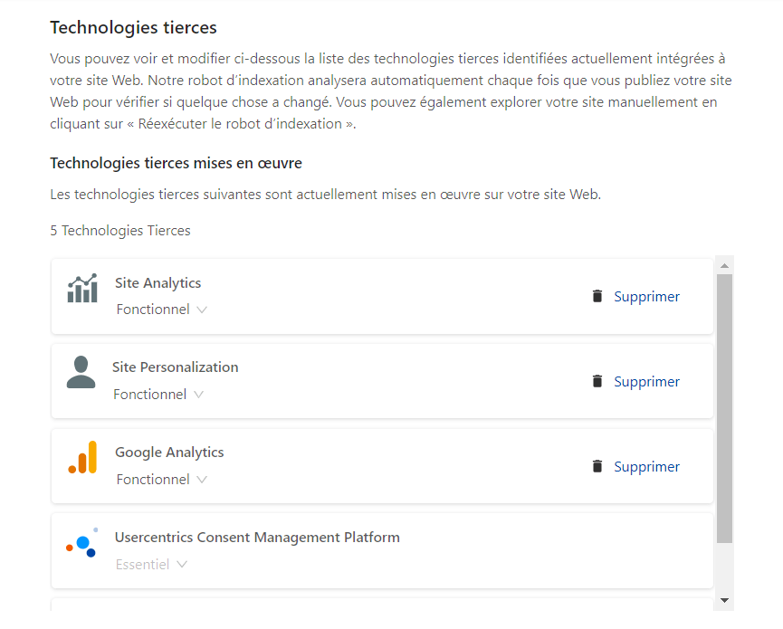Image resolution: width=783 pixels, height=629 pixels.
Task: Select the Usercentrics Consent Management Platform title
Action: tap(257, 538)
